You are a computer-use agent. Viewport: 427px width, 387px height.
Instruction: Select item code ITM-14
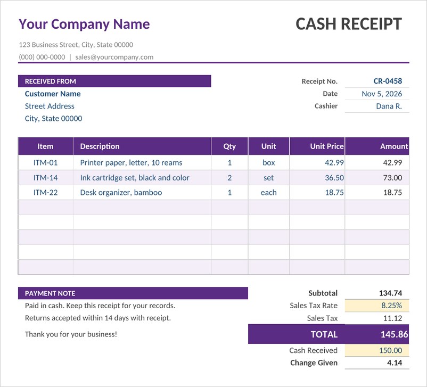[45, 178]
